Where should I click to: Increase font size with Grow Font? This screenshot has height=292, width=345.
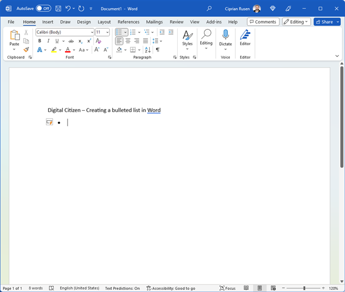pos(96,49)
